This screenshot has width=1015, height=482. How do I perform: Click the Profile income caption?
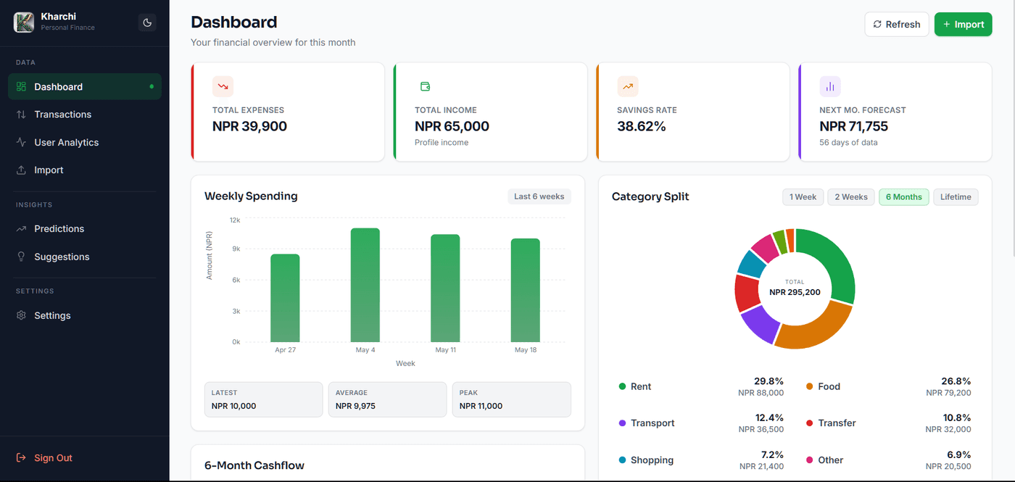442,142
